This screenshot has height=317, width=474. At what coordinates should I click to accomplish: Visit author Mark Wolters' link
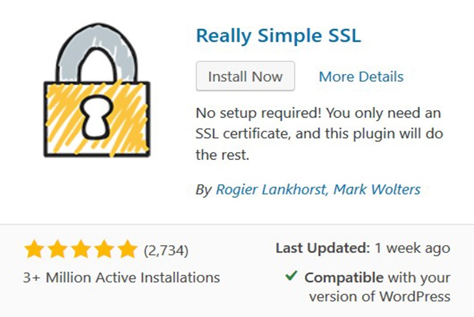(377, 190)
